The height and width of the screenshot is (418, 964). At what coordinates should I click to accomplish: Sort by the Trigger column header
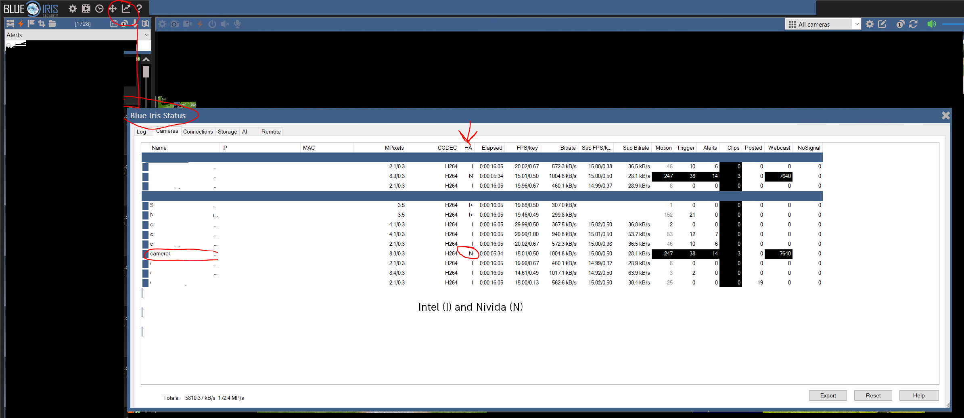pos(686,148)
